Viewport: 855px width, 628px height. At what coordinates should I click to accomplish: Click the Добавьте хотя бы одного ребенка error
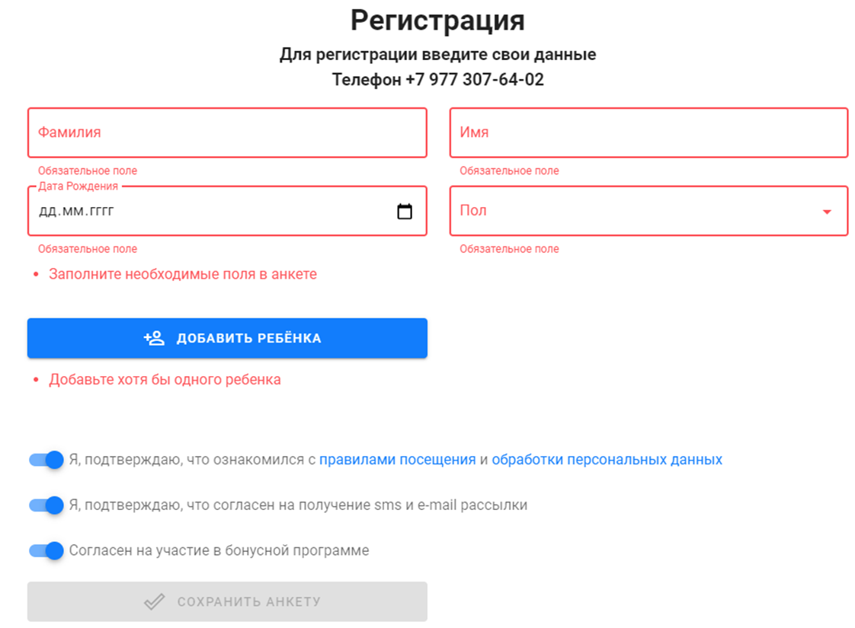(x=165, y=380)
